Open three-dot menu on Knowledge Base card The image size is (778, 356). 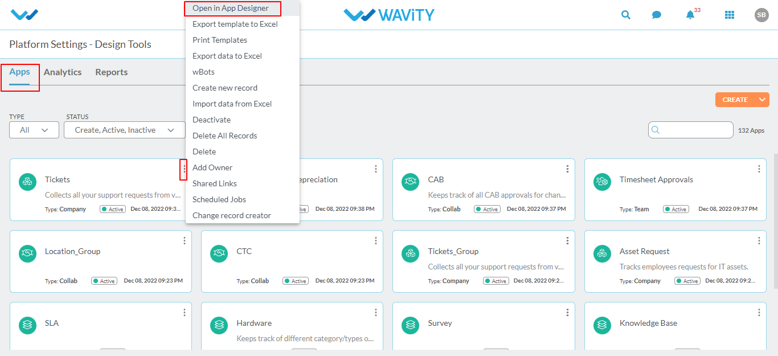point(759,313)
